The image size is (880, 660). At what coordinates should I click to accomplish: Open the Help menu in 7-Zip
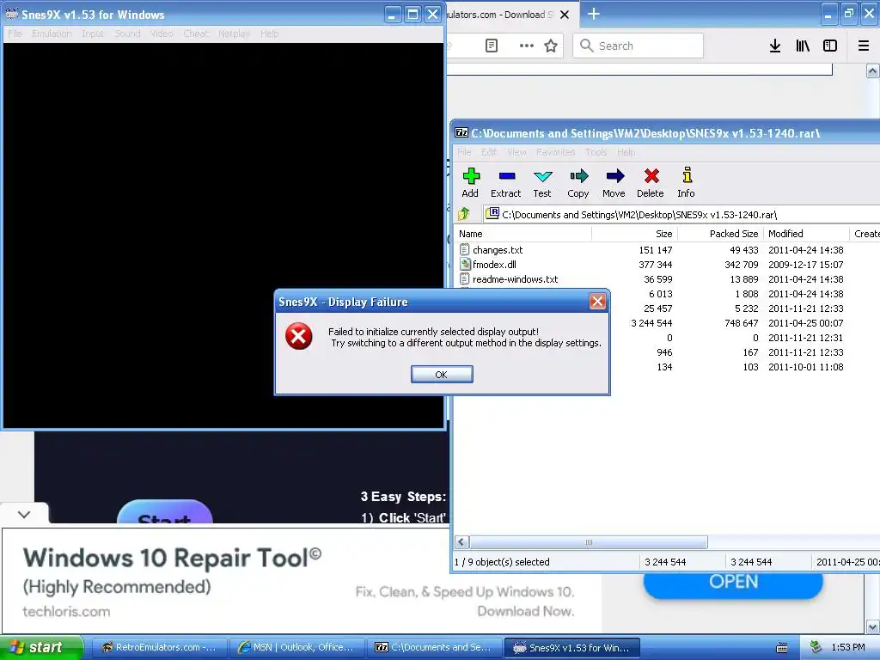point(626,152)
